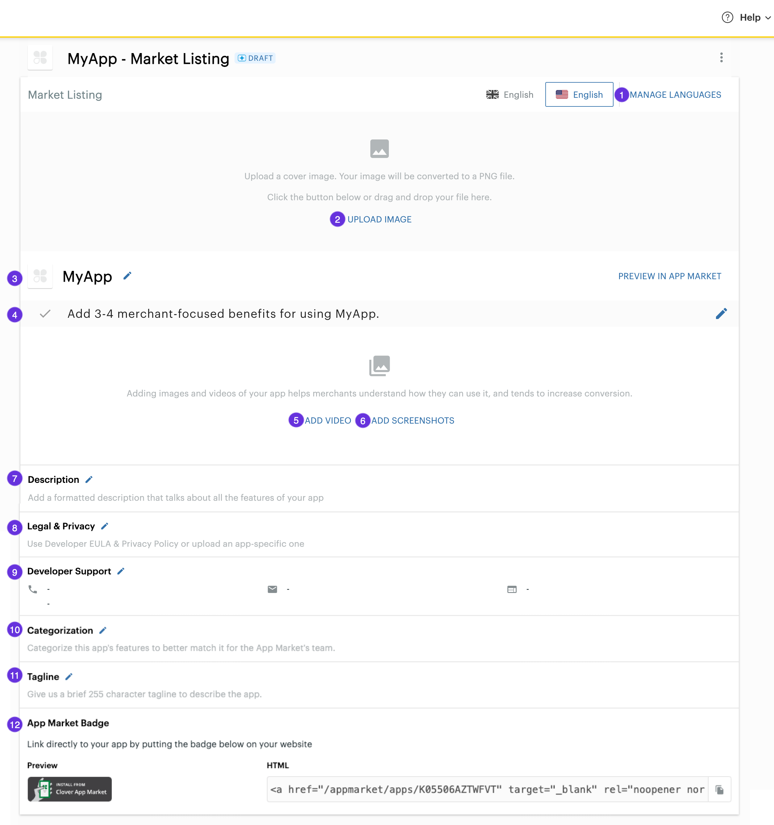Edit the MyApp name with the pencil icon
Image resolution: width=774 pixels, height=825 pixels.
click(127, 276)
